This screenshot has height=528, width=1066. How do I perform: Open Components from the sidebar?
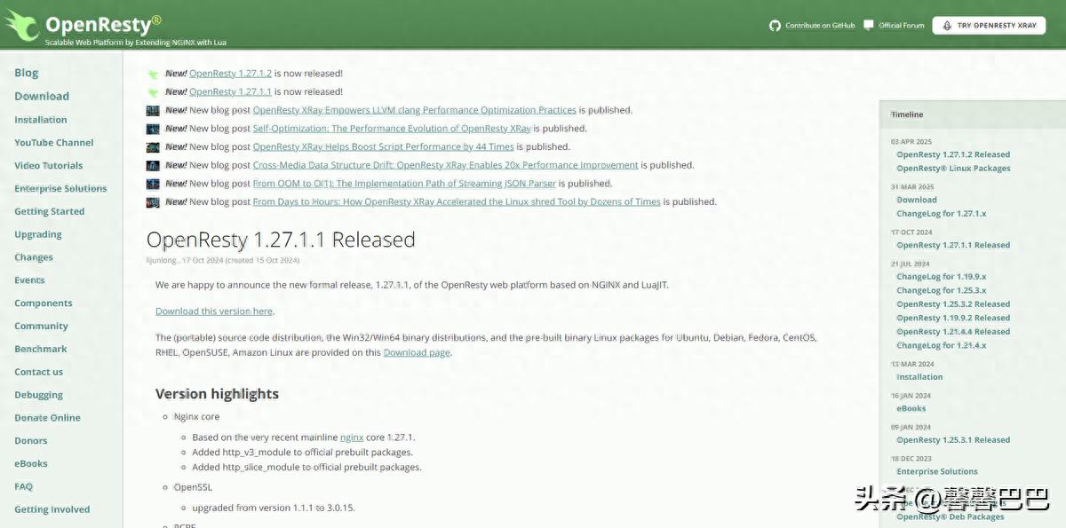(44, 303)
